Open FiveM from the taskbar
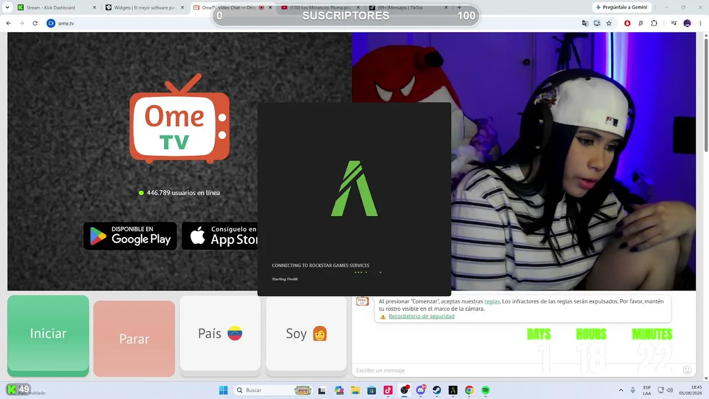 (x=453, y=390)
